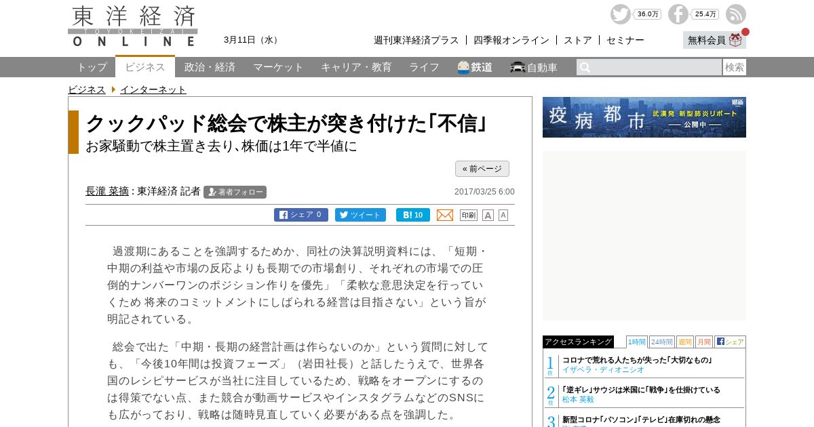The height and width of the screenshot is (427, 814).
Task: Click the magnifier icon in search box
Action: point(585,67)
